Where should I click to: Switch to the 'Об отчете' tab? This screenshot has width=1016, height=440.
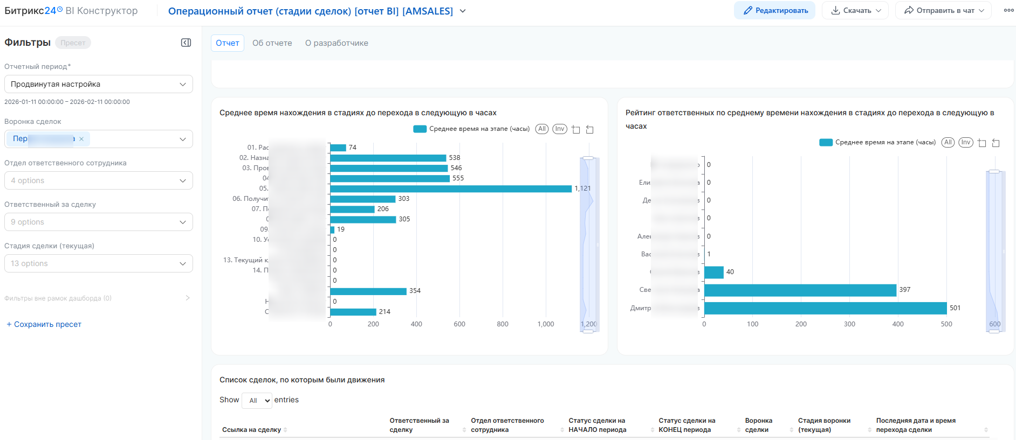pos(272,43)
